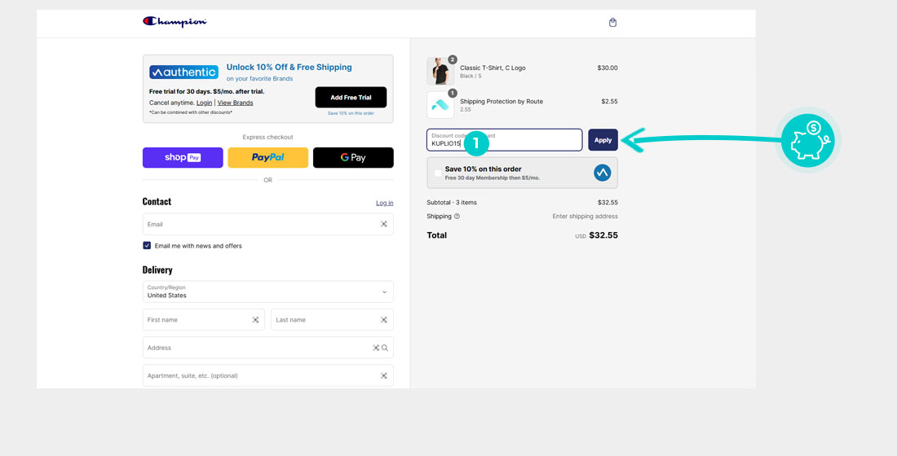This screenshot has height=456, width=897.
Task: Pay with Google Pay
Action: click(353, 158)
